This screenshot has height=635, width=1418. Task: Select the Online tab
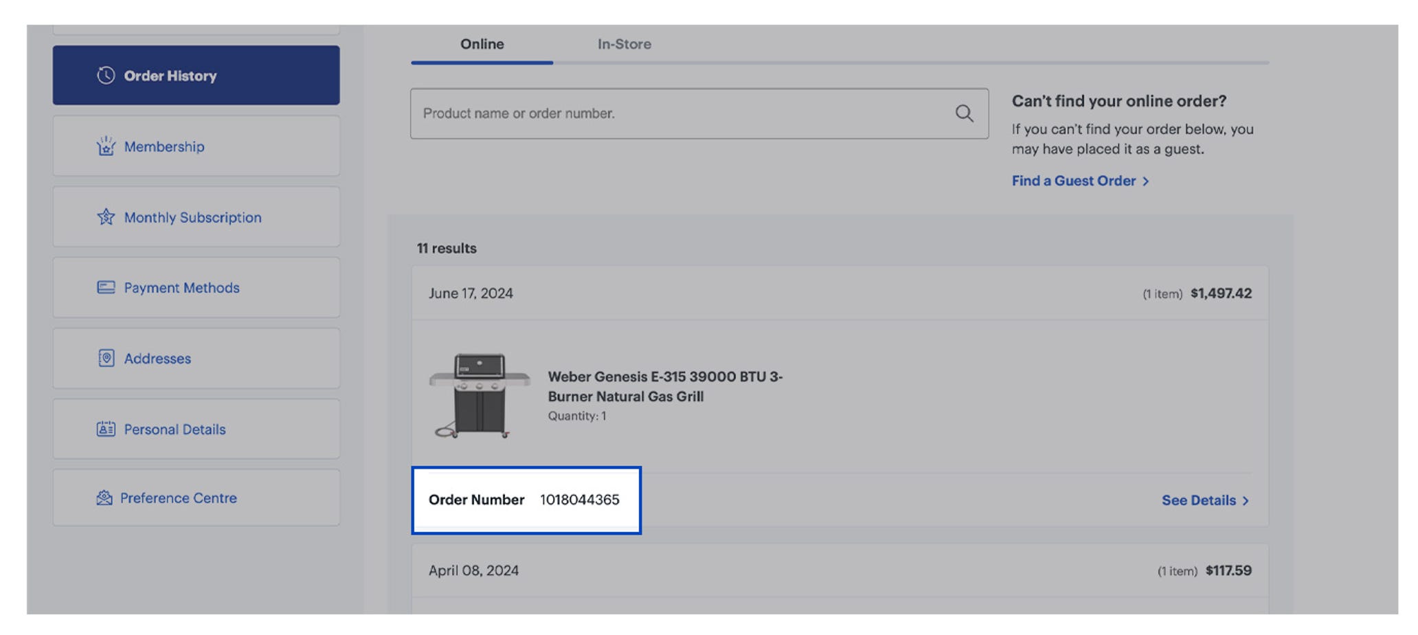[482, 43]
